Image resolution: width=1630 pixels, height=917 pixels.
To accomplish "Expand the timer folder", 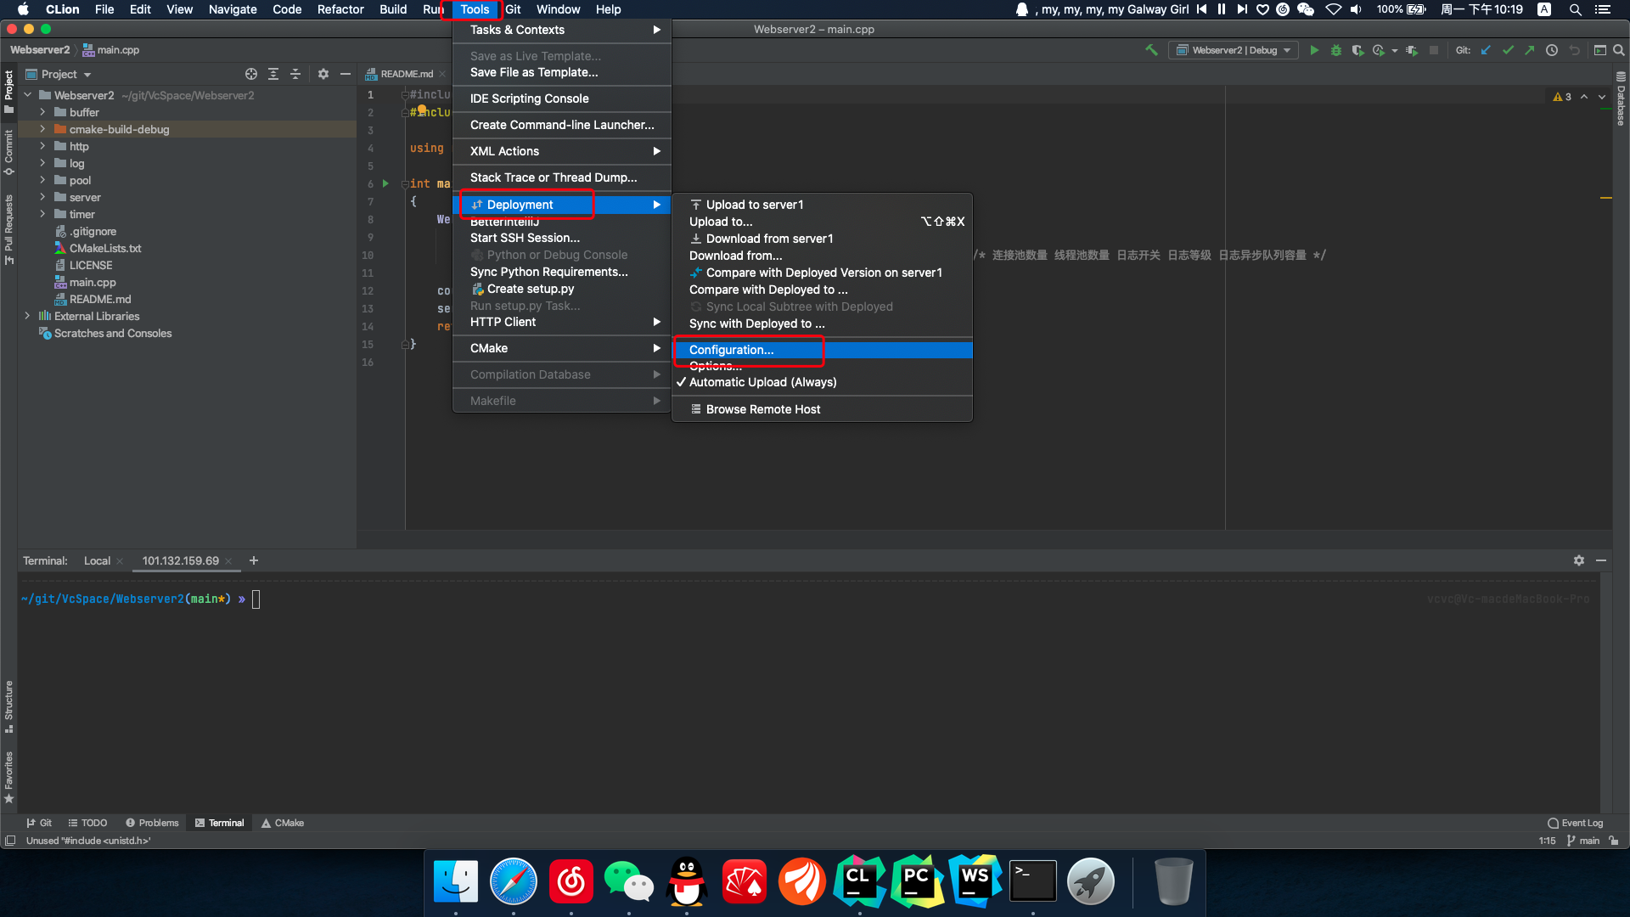I will (x=42, y=214).
